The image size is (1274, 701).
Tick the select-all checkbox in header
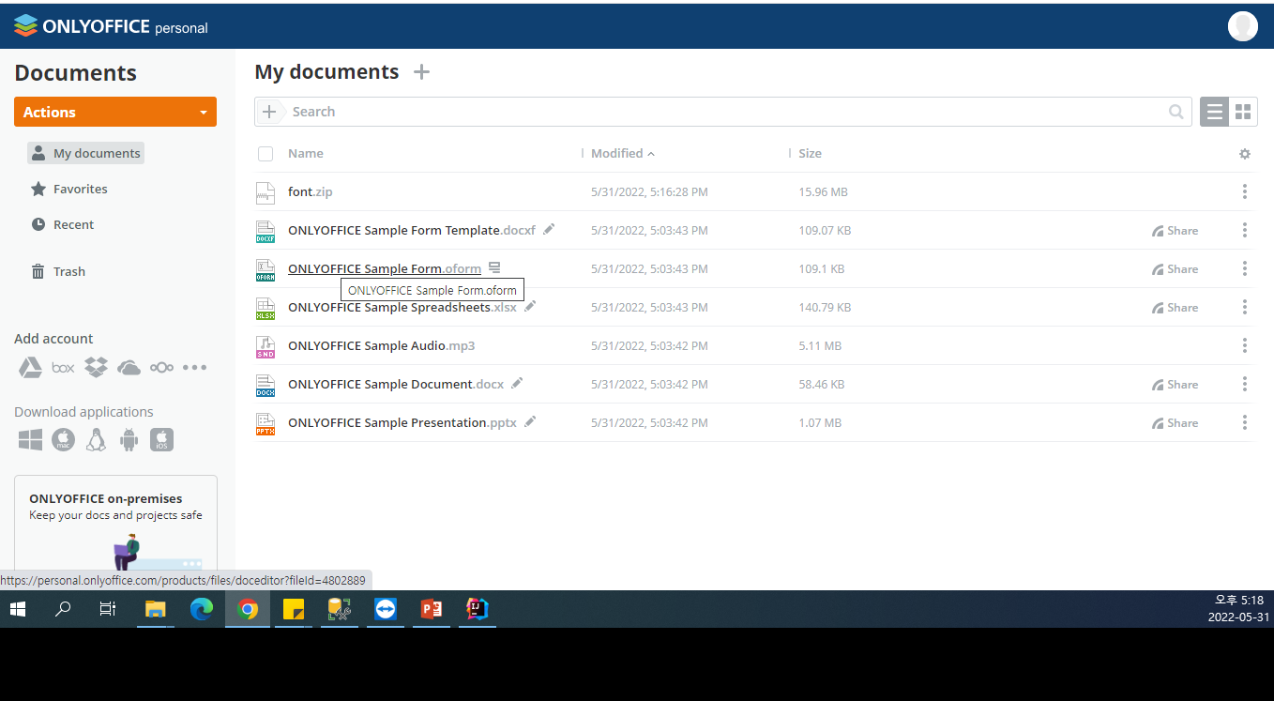coord(265,154)
